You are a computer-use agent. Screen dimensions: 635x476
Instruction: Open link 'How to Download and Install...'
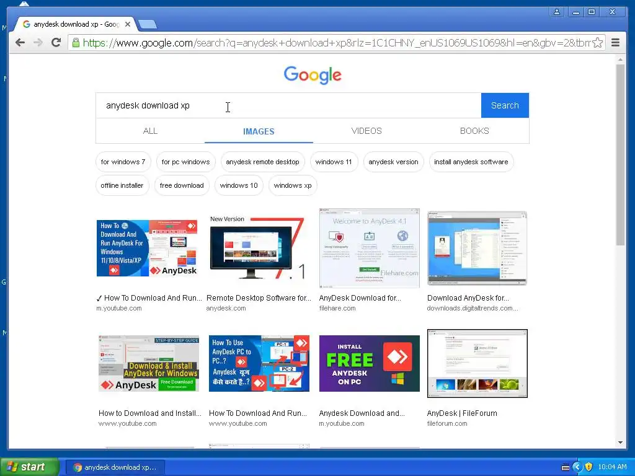150,413
